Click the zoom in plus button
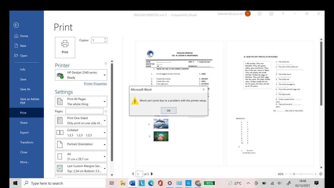The width and height of the screenshot is (334, 188). 315,174
